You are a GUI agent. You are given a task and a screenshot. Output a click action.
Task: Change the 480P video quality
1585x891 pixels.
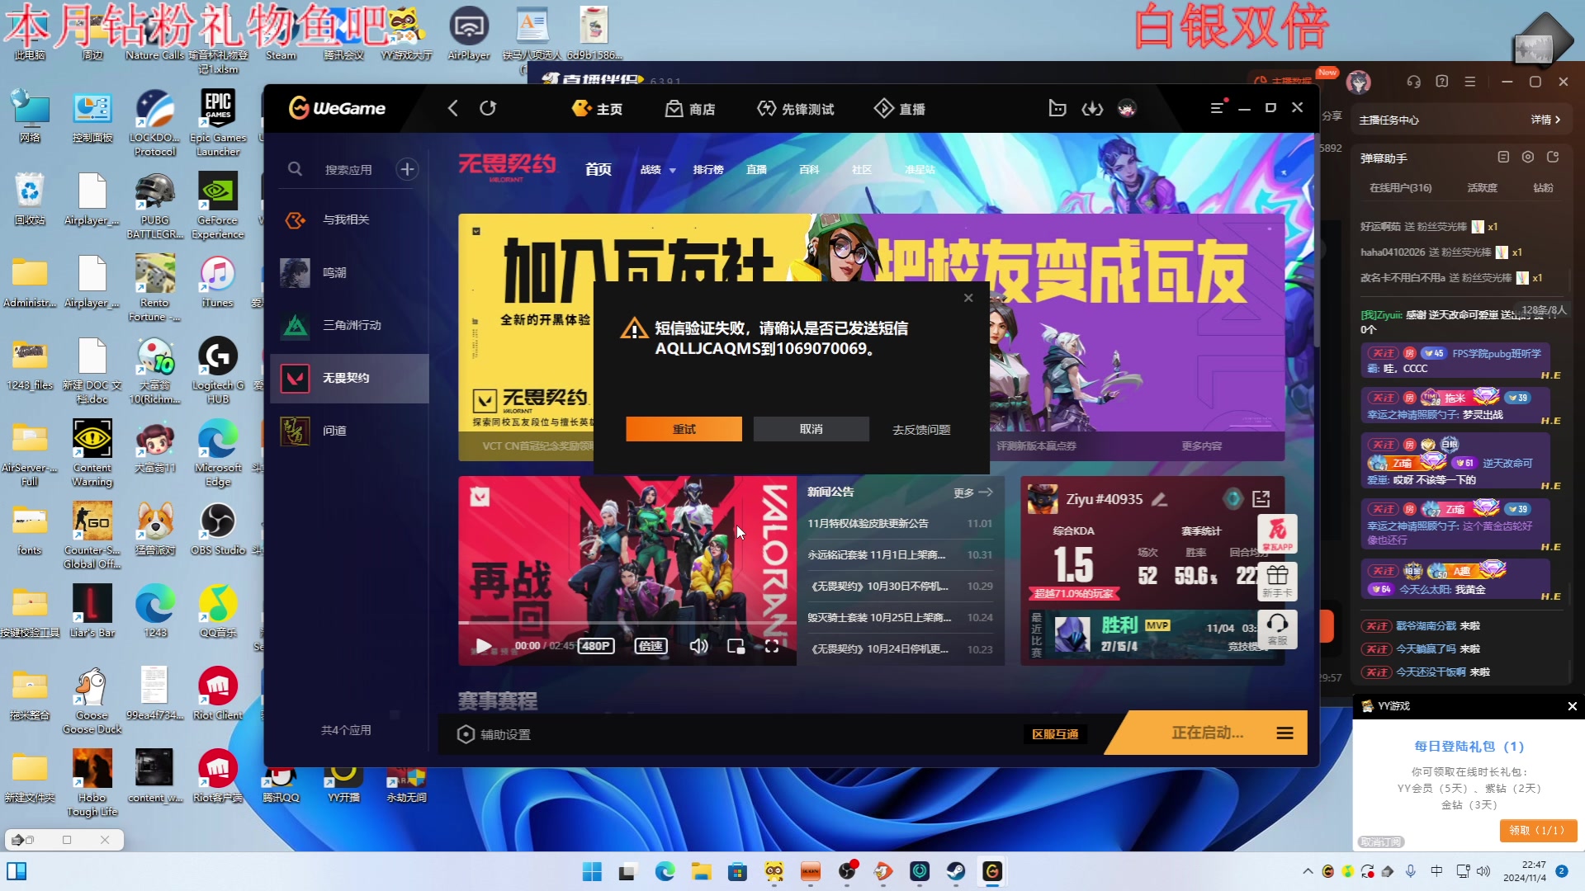(596, 646)
